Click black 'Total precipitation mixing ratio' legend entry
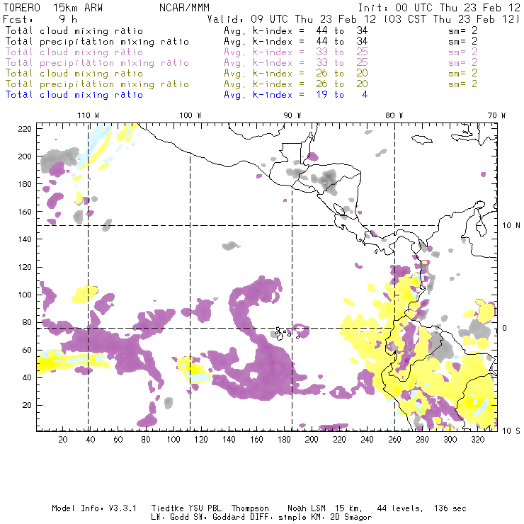 point(97,42)
